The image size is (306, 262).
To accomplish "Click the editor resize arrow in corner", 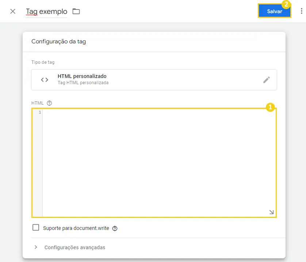I will tap(271, 212).
